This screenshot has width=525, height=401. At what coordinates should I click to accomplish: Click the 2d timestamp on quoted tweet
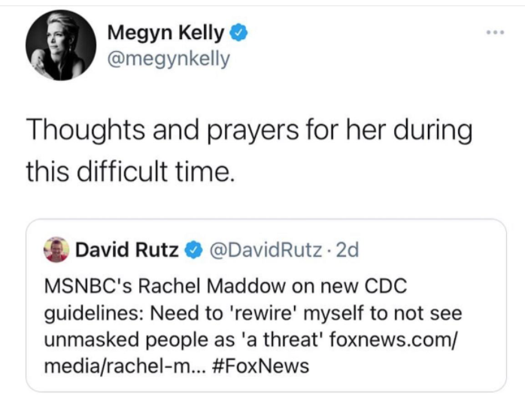(x=347, y=250)
